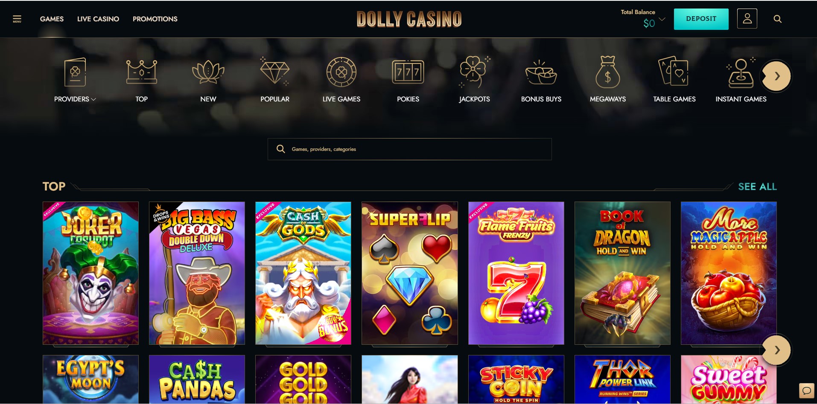
Task: Click the header search magnifier icon
Action: pos(778,19)
